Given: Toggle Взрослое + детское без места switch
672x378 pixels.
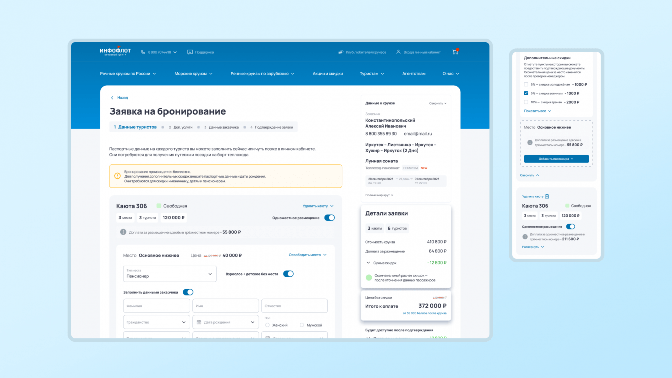Looking at the screenshot, I should click(x=288, y=274).
